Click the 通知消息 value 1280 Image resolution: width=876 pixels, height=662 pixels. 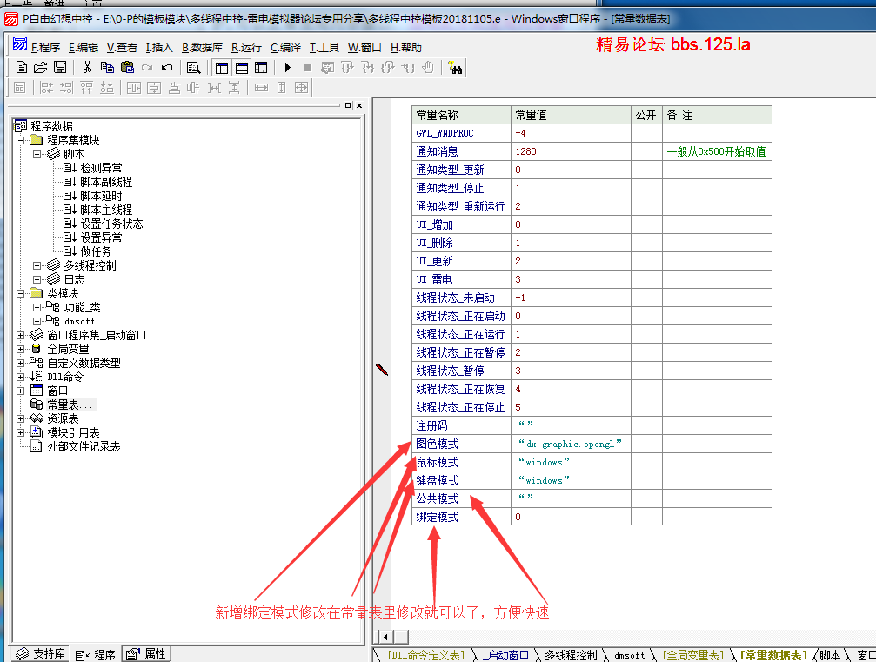click(x=525, y=151)
